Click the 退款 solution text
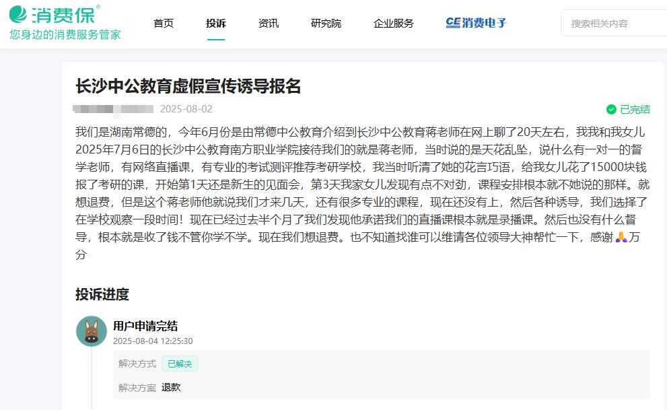Image resolution: width=667 pixels, height=410 pixels. 171,388
